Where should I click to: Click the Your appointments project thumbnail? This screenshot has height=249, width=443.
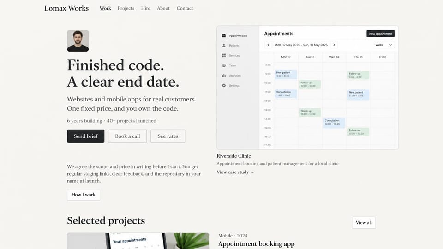pyautogui.click(x=138, y=241)
